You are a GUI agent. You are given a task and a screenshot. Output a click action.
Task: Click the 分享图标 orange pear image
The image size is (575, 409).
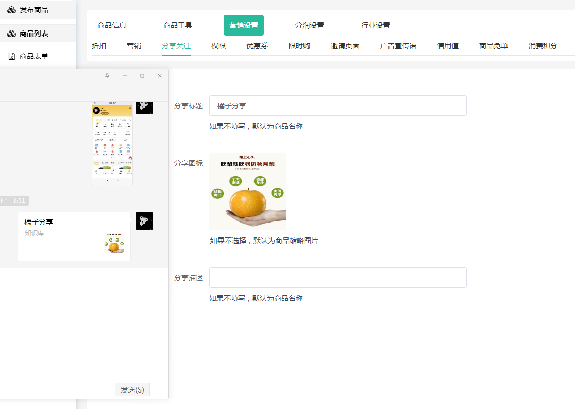click(248, 192)
